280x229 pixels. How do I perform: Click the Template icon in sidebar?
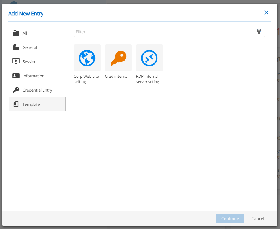16,104
